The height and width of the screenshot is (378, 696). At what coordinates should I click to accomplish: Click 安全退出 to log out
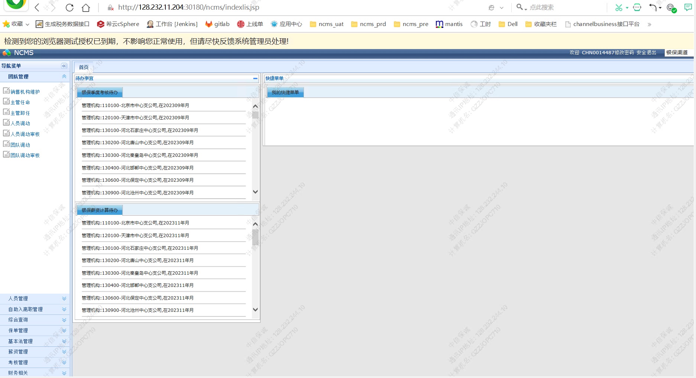pyautogui.click(x=646, y=53)
